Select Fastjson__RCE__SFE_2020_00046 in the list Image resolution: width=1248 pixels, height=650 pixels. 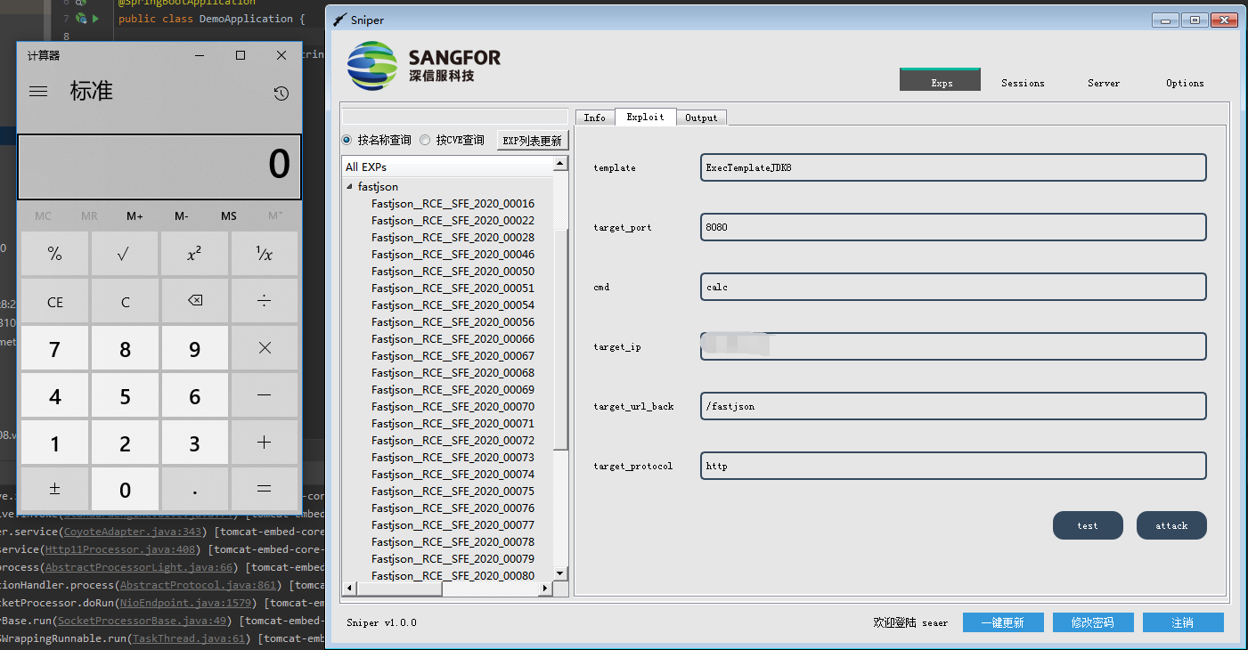pos(453,255)
